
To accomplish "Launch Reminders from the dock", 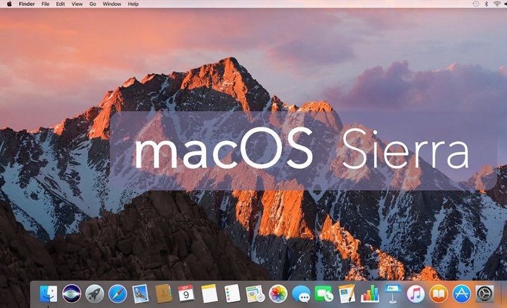I will [232, 294].
